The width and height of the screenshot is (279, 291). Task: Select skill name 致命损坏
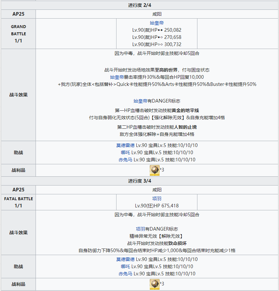178,244
